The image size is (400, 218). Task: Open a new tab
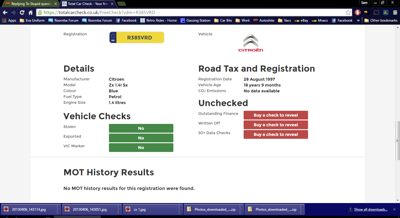pos(121,4)
